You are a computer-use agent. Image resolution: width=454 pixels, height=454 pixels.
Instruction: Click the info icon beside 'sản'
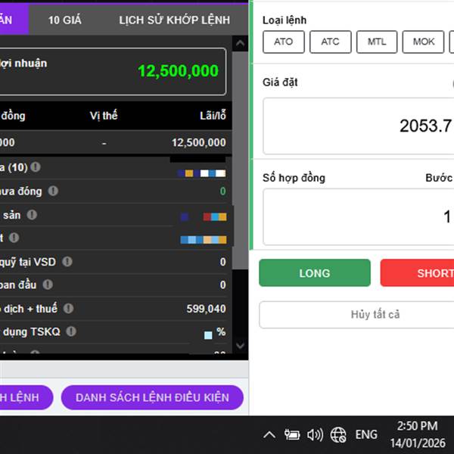(x=32, y=215)
